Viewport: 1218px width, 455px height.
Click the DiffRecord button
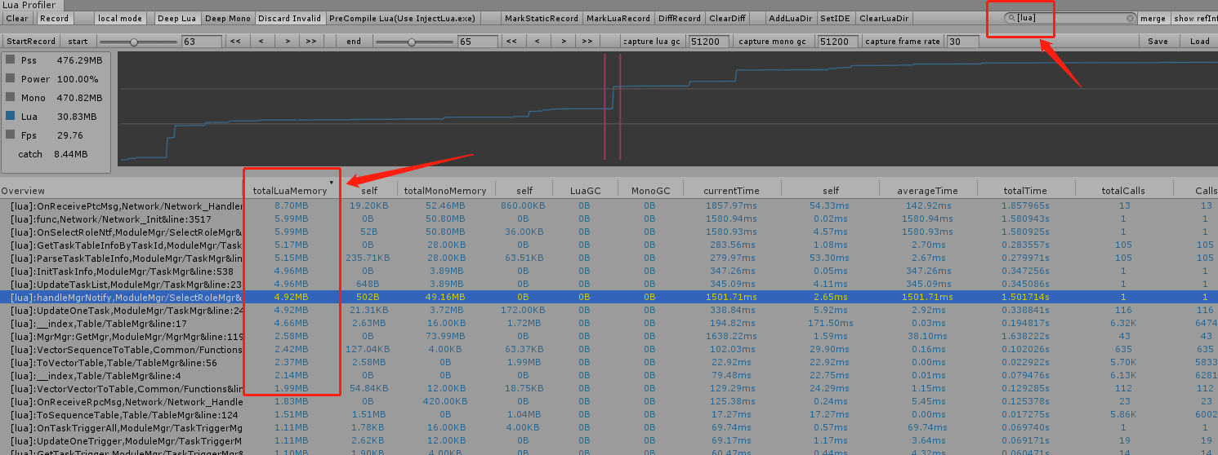(680, 18)
